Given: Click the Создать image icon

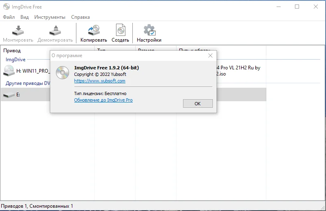Looking at the screenshot, I should (121, 30).
